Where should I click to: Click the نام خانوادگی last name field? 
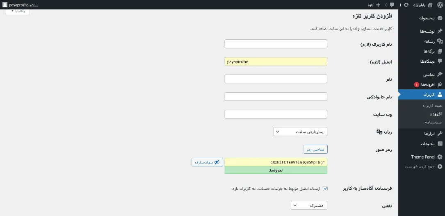point(276,97)
